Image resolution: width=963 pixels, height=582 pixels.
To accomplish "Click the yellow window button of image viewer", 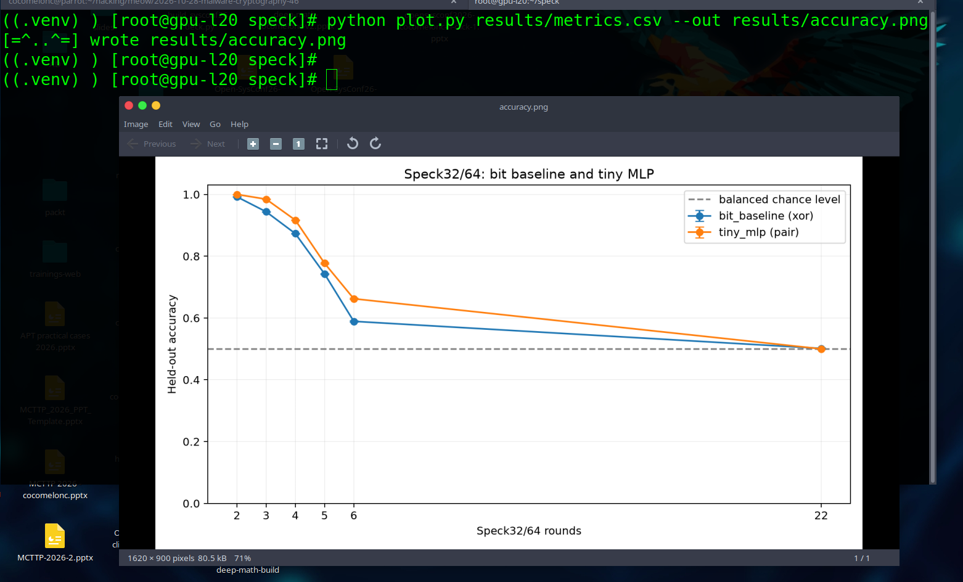I will click(x=156, y=105).
